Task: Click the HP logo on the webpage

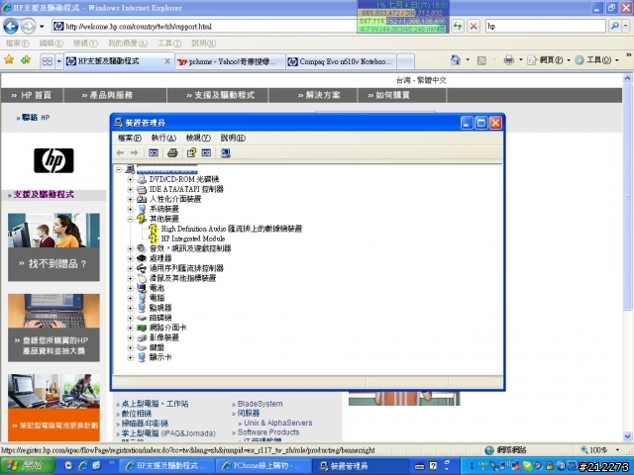Action: tap(53, 160)
